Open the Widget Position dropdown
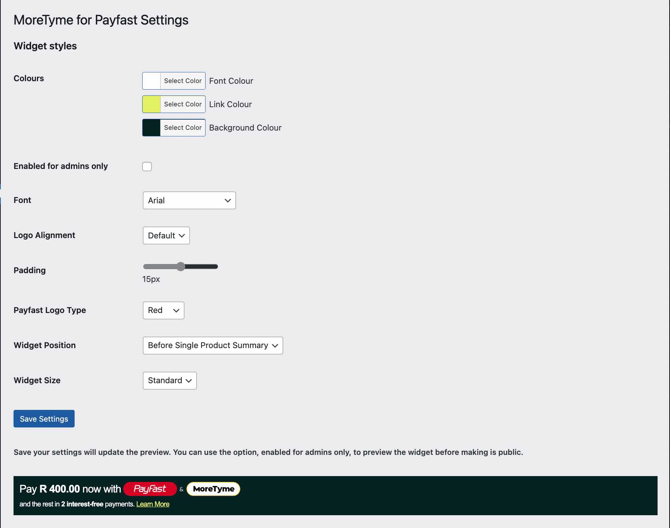 coord(213,346)
